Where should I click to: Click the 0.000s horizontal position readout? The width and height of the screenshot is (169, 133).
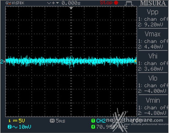click(71, 3)
